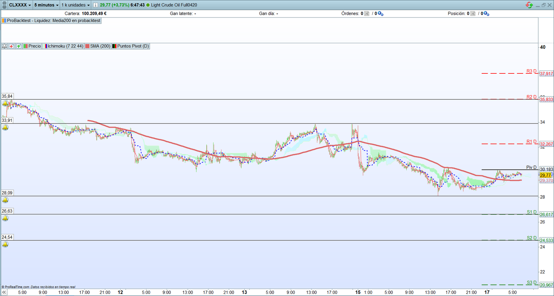Create an alert using the bell icon

4,46
